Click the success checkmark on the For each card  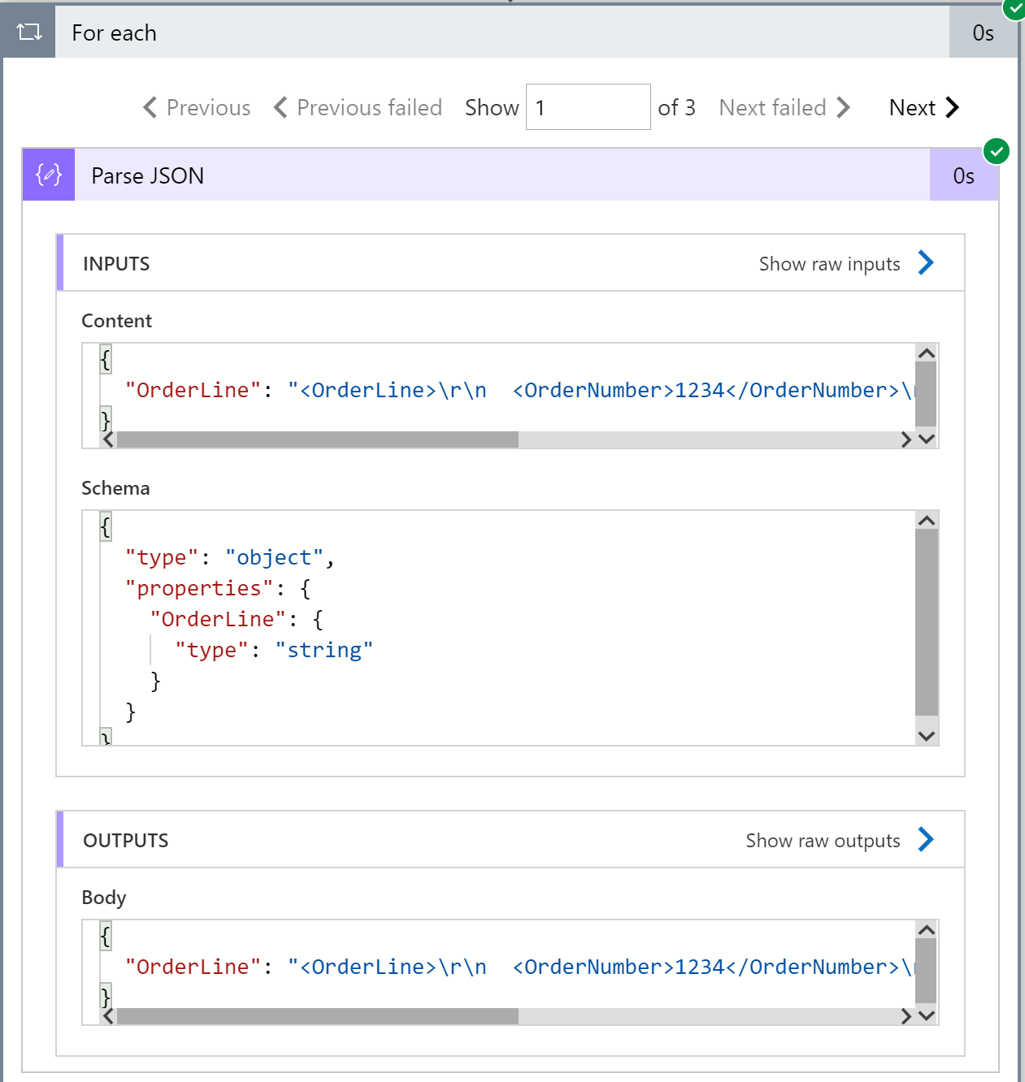(1014, 11)
